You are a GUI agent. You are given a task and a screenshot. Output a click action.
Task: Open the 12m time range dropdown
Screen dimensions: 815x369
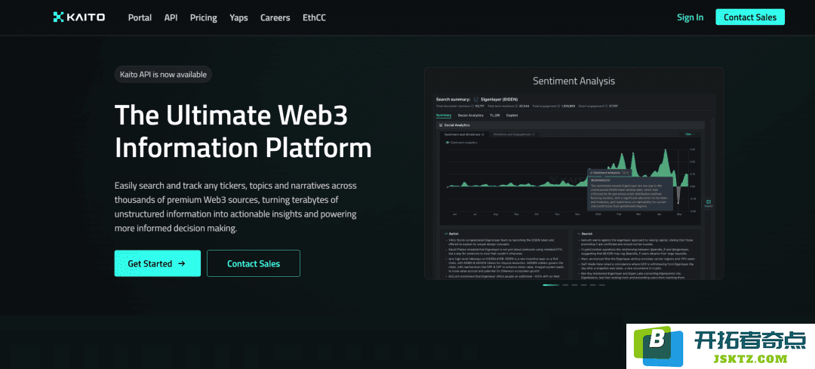[689, 134]
